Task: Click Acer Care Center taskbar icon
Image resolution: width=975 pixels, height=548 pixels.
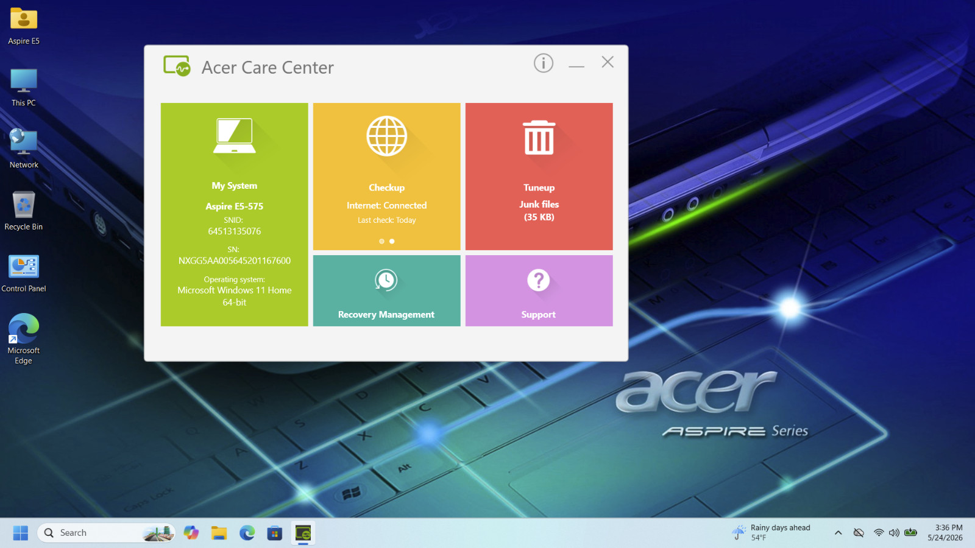Action: [303, 533]
